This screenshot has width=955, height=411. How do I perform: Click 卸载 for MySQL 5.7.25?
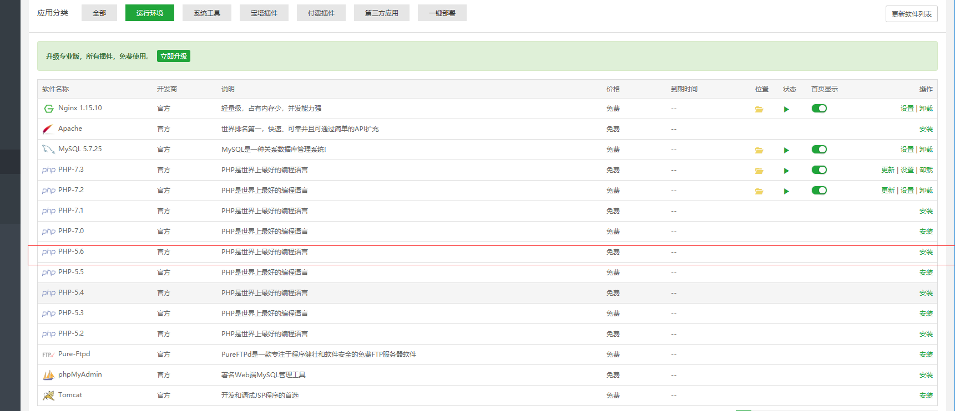coord(926,150)
